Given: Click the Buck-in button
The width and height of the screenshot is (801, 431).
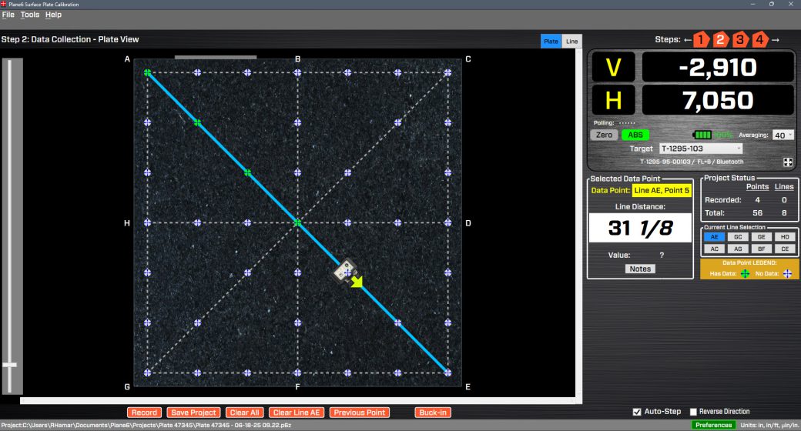Looking at the screenshot, I should 433,413.
